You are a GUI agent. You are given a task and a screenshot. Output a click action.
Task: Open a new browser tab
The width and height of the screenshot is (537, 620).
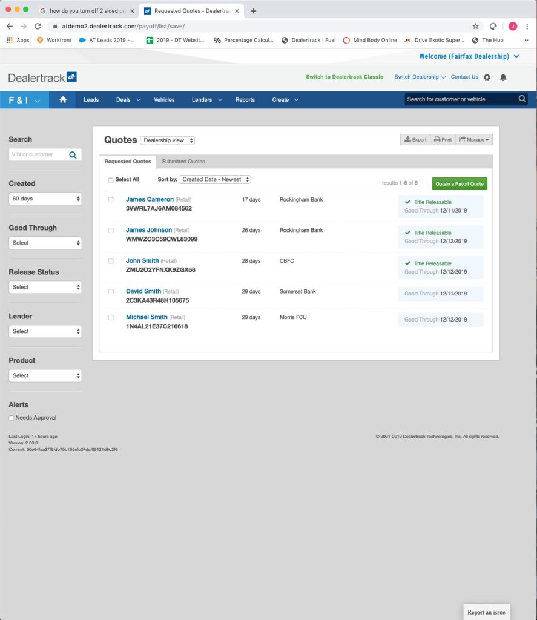pyautogui.click(x=254, y=11)
